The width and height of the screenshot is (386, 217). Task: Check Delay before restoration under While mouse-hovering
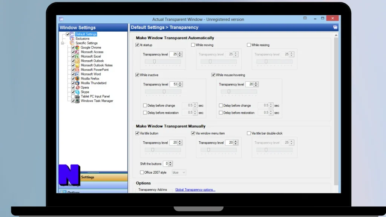pos(221,113)
